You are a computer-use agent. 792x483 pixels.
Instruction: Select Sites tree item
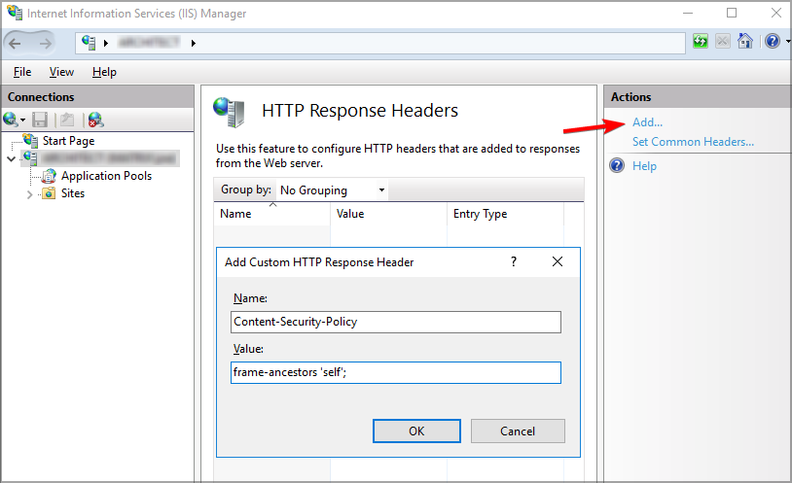73,193
